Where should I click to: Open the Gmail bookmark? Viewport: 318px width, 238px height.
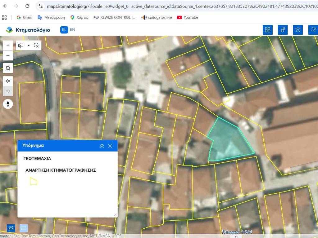click(25, 17)
